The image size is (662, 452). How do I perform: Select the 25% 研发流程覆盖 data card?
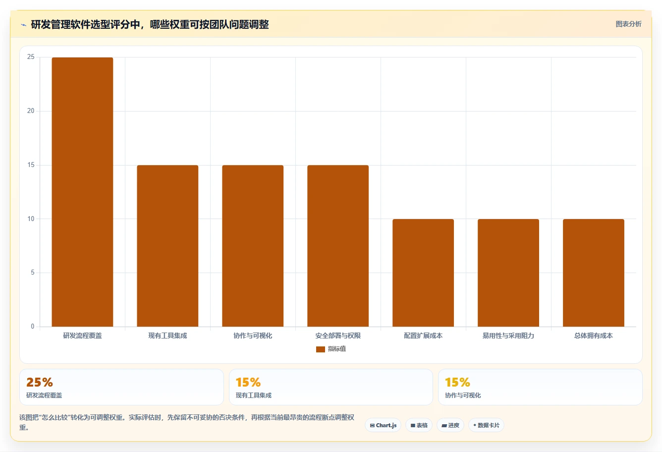click(121, 387)
